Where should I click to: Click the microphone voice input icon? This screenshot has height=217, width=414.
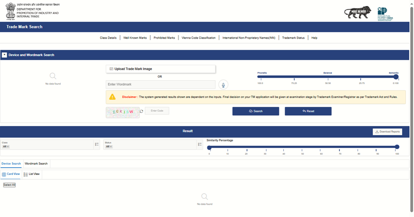pos(223,85)
